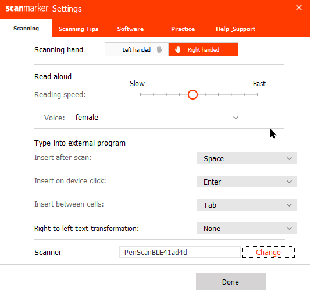This screenshot has width=310, height=298.
Task: Open the Scanning tab
Action: pyautogui.click(x=26, y=29)
